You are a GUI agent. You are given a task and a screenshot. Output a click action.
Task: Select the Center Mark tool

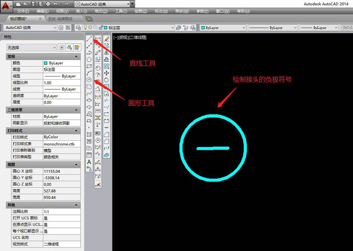pos(98,140)
